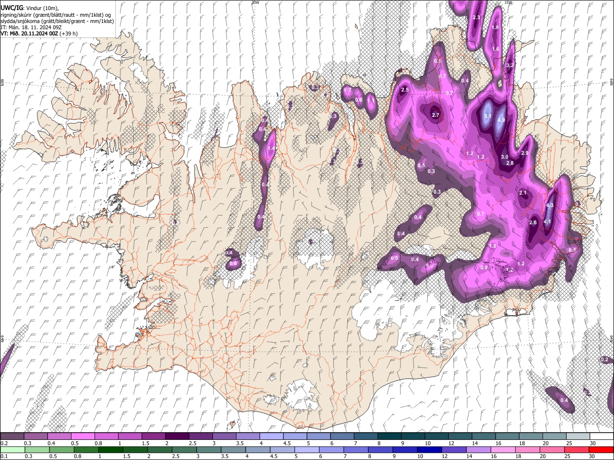Viewport: 614px width, 460px height.
Task: Click the 2.6 precipitation value
Action: click(x=533, y=222)
